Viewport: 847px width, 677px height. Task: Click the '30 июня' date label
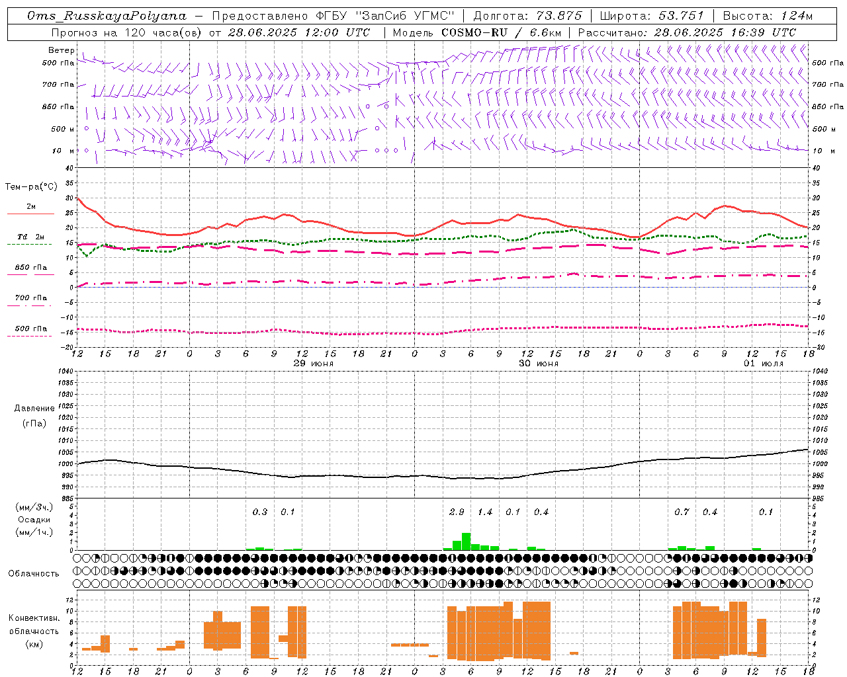(x=539, y=364)
